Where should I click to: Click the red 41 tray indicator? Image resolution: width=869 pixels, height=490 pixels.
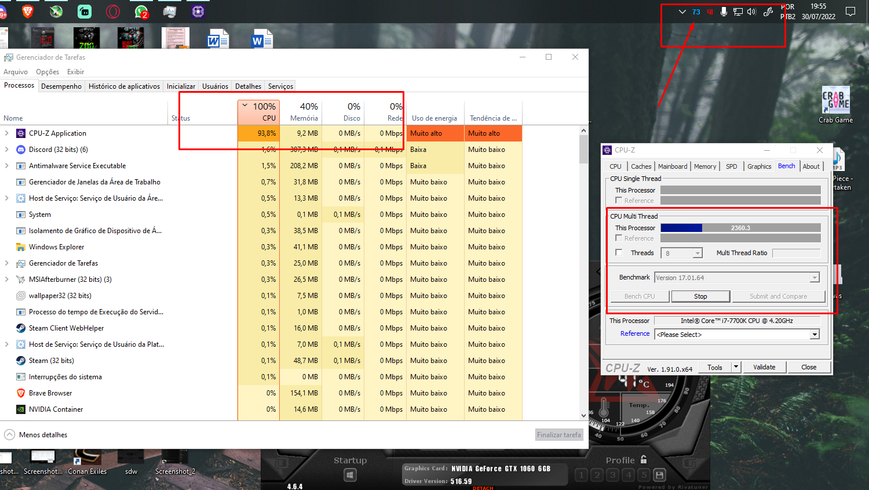click(710, 12)
